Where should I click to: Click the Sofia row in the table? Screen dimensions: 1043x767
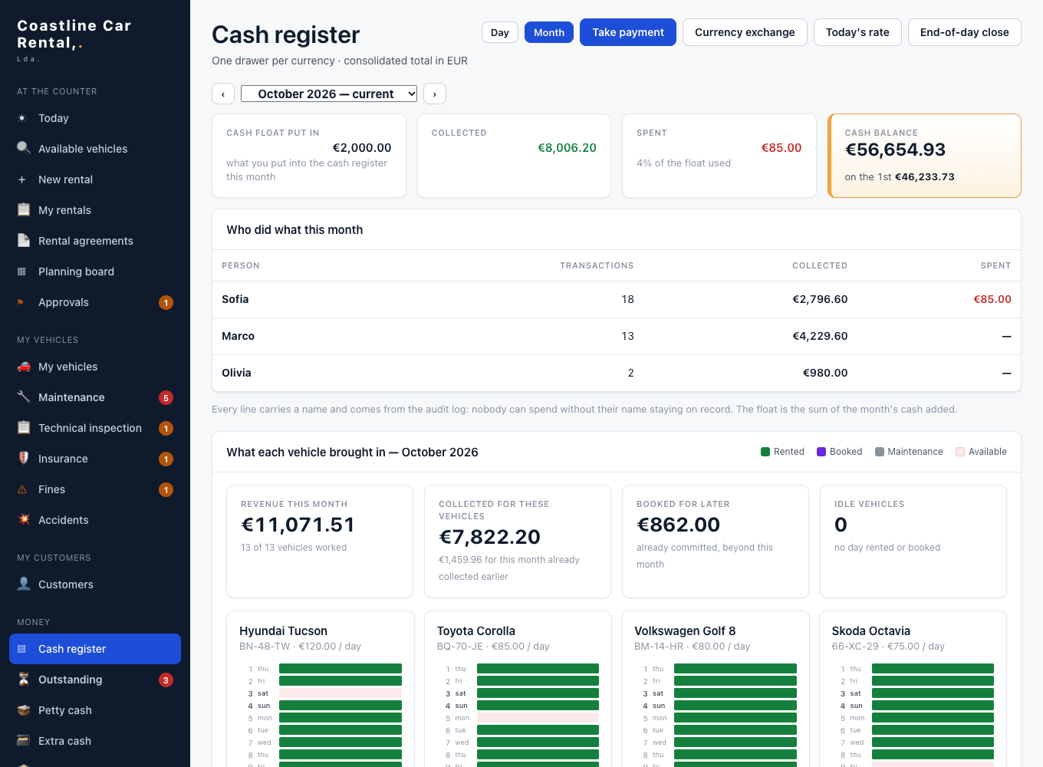617,299
